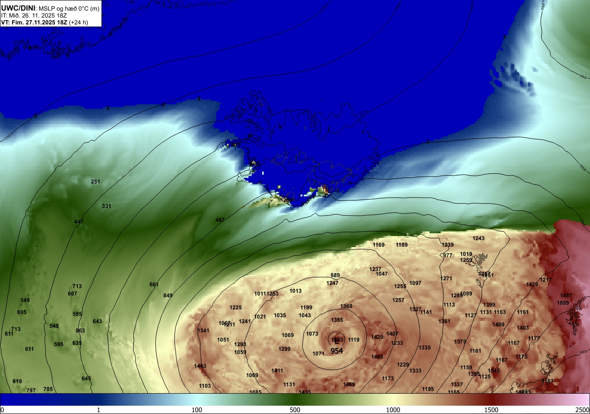Click the 2500 label on the color legend
This screenshot has width=590, height=414.
tap(583, 410)
